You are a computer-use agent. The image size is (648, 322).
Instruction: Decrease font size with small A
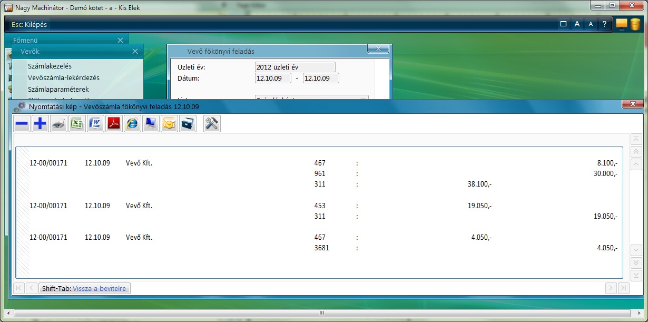(x=591, y=24)
